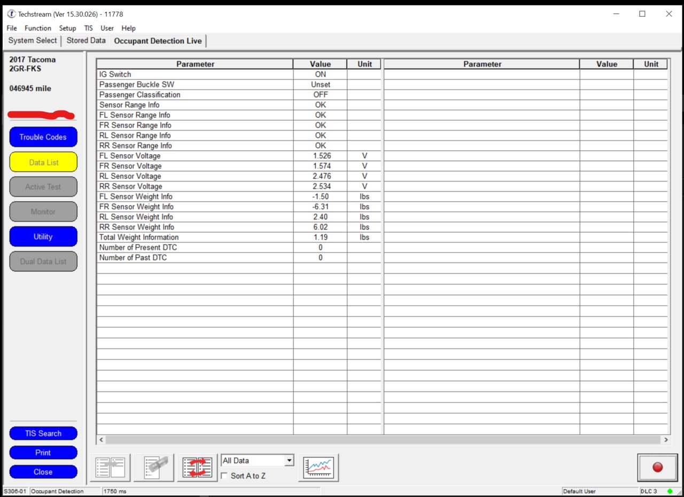684x497 pixels.
Task: Click the 1.19 total weight value
Action: click(x=321, y=237)
